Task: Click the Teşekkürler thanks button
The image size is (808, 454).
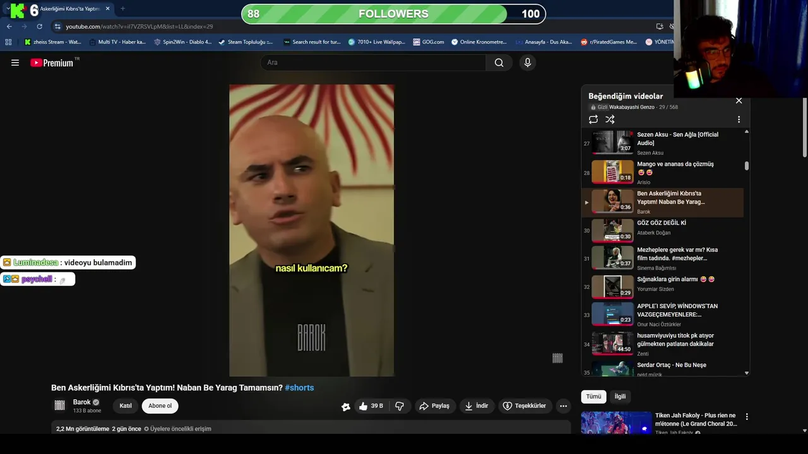Action: click(524, 406)
